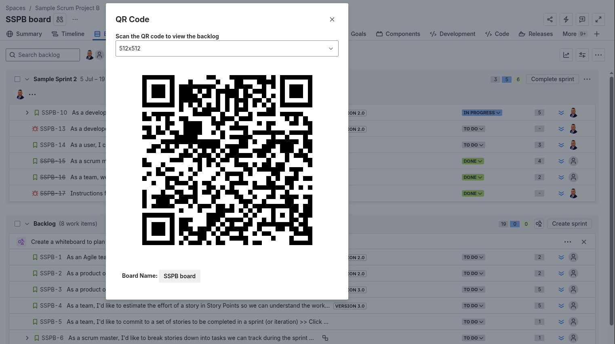Open the Spaces breadcrumb link
Screen dimensions: 615x344
(x=15, y=8)
